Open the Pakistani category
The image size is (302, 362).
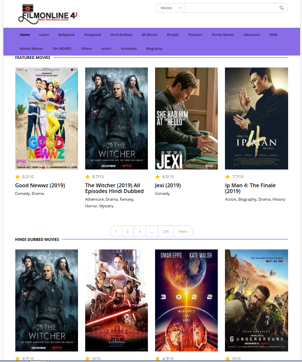click(x=195, y=34)
